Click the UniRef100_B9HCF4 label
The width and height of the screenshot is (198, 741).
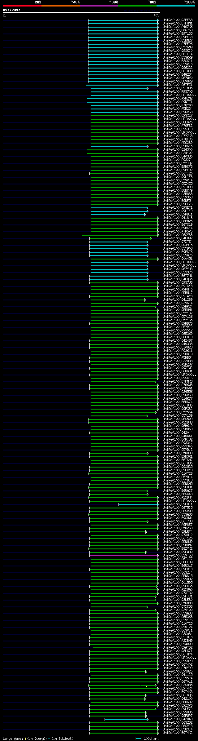pyautogui.click(x=178, y=228)
